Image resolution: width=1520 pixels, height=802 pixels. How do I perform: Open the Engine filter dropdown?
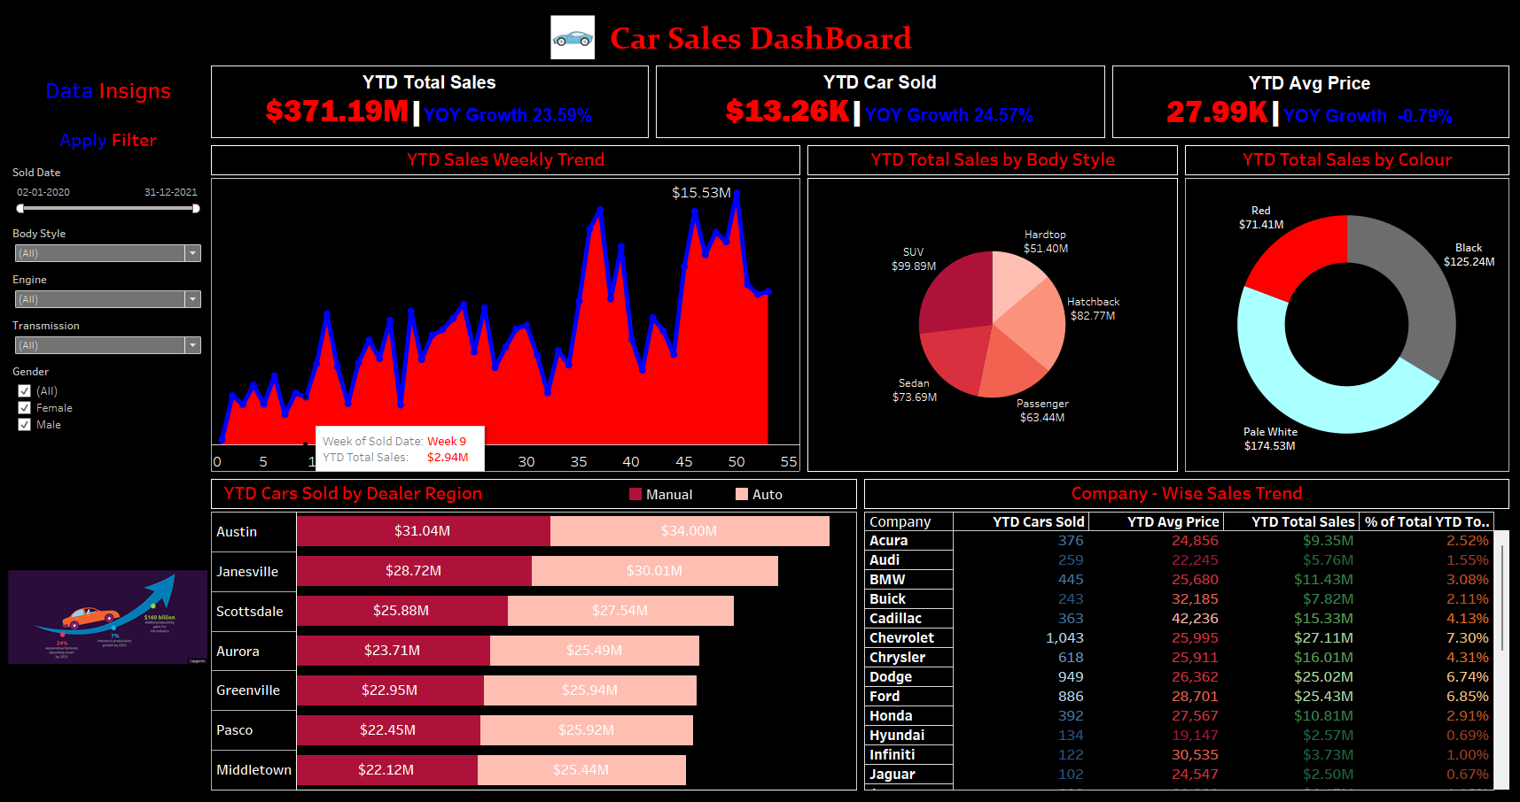click(192, 299)
